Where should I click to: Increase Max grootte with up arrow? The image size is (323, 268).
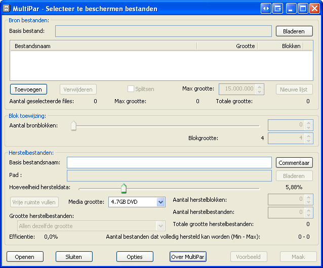click(x=260, y=87)
